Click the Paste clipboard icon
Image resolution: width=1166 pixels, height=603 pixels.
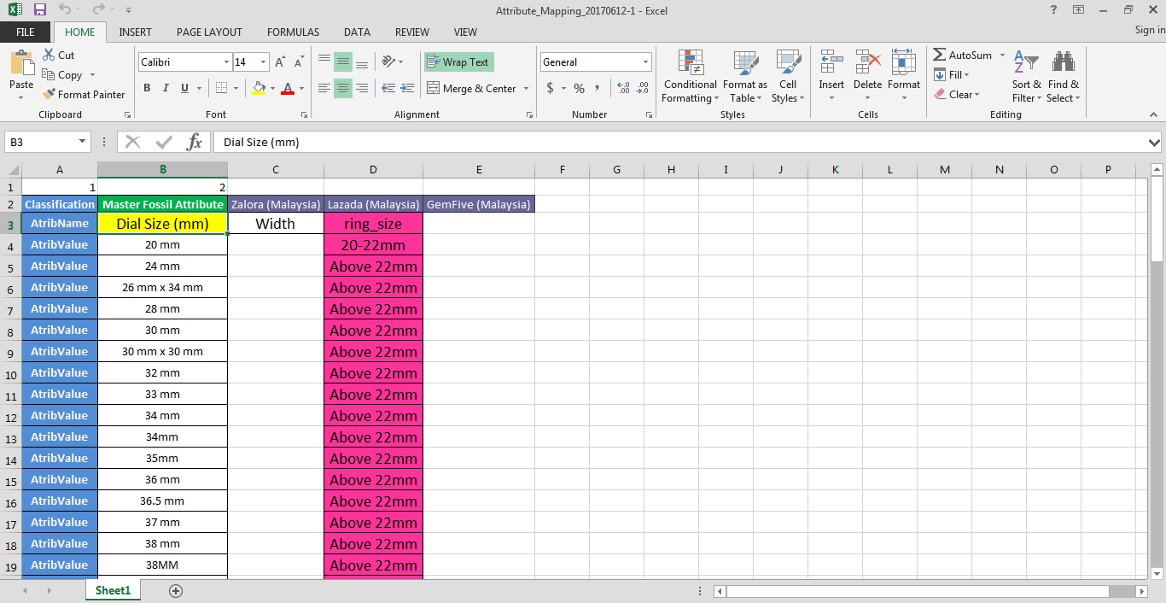21,63
